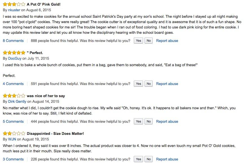Mark nkuster's review as helpful with Yes
Viewport: 245px width, 163px height.
138,41
